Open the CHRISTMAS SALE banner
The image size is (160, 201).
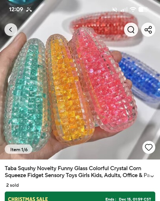point(80,196)
